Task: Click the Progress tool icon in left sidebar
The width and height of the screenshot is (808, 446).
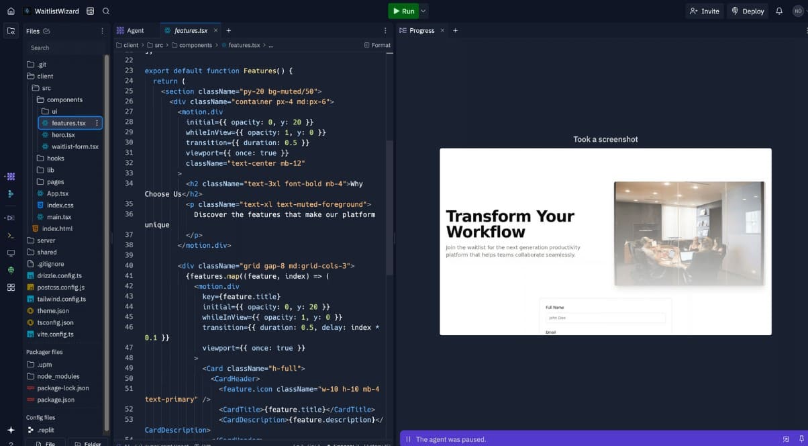Action: pyautogui.click(x=10, y=218)
